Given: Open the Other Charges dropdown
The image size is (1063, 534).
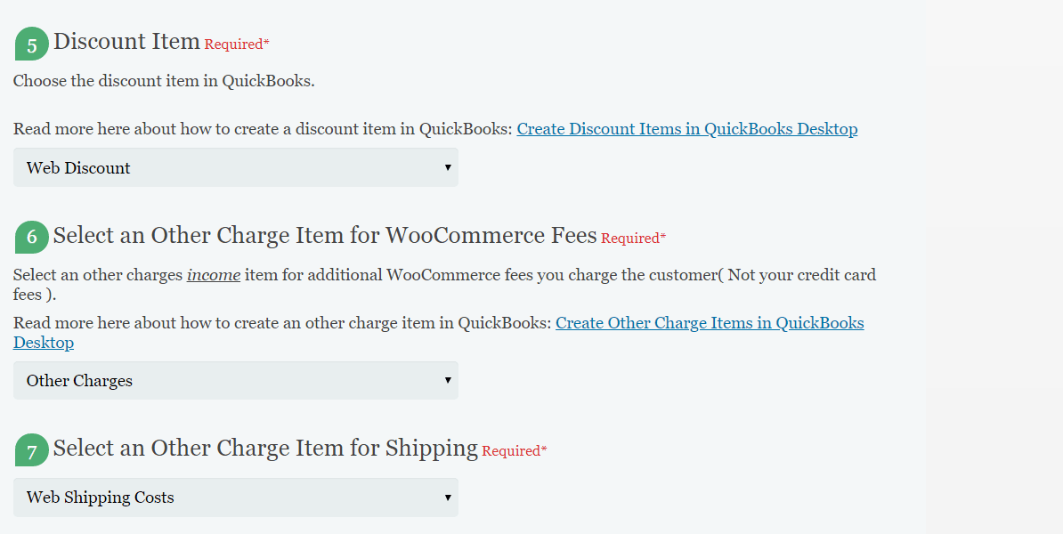Looking at the screenshot, I should point(236,380).
